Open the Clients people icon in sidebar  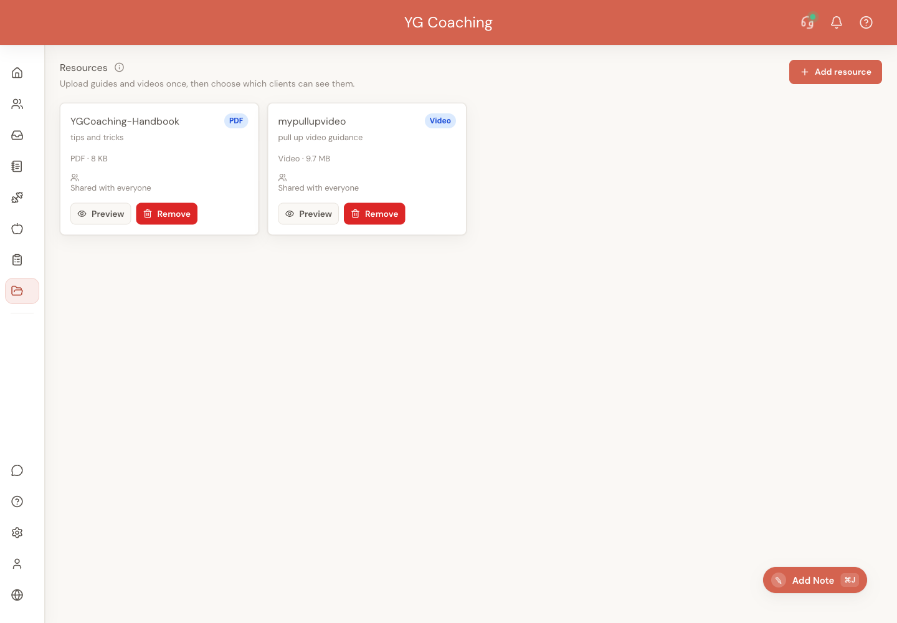click(17, 104)
